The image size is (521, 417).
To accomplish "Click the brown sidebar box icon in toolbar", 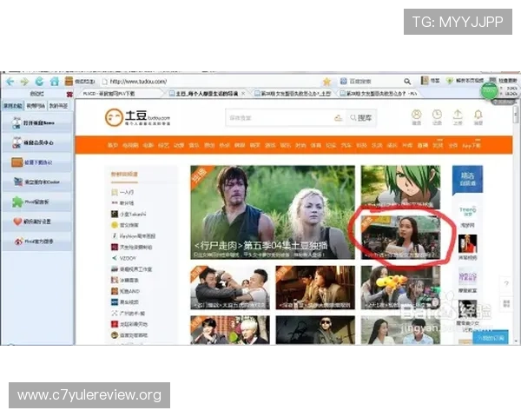I will click(x=69, y=81).
